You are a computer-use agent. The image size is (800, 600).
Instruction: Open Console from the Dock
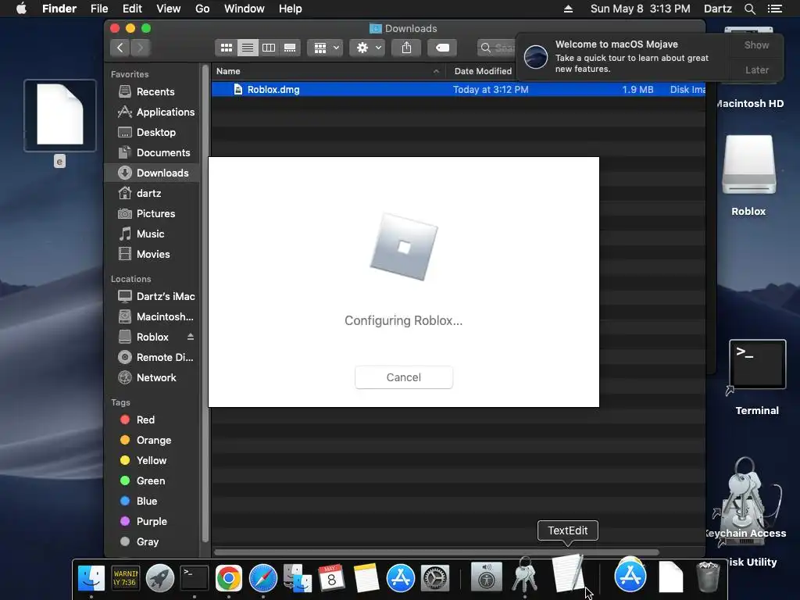[x=126, y=578]
